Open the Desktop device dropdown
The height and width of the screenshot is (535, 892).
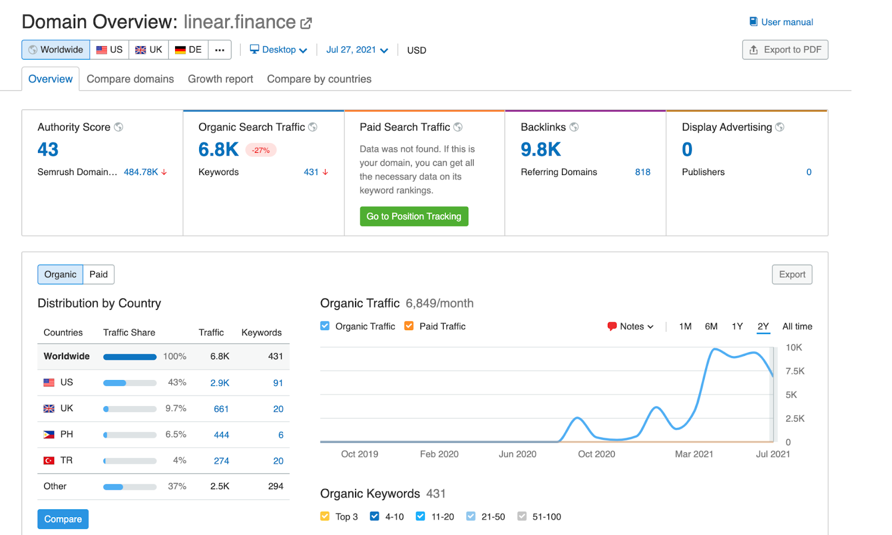[x=278, y=50]
